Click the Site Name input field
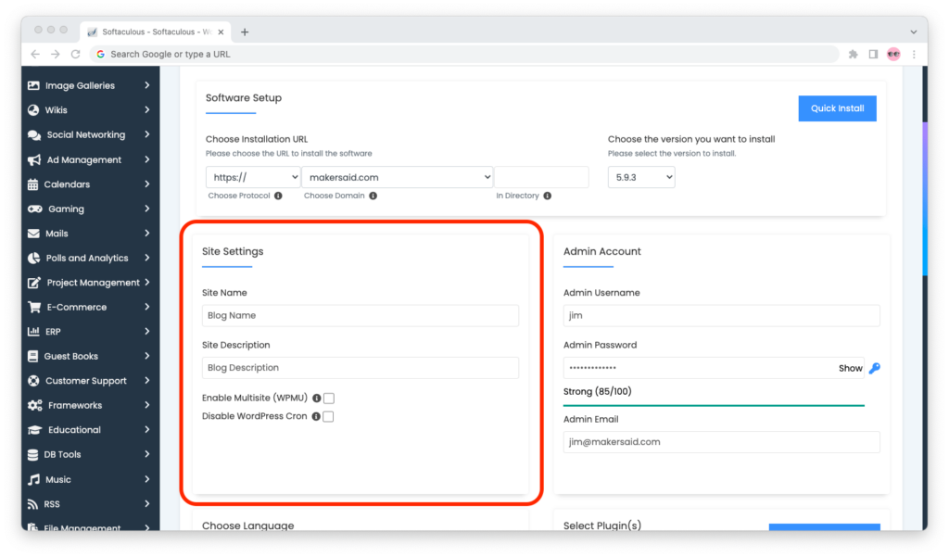The width and height of the screenshot is (949, 557). click(361, 315)
